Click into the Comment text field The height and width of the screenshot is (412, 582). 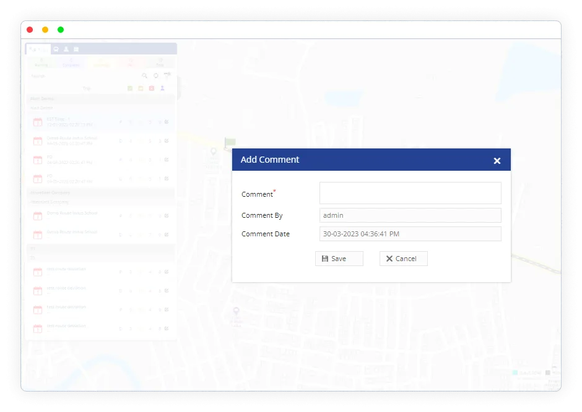(410, 193)
